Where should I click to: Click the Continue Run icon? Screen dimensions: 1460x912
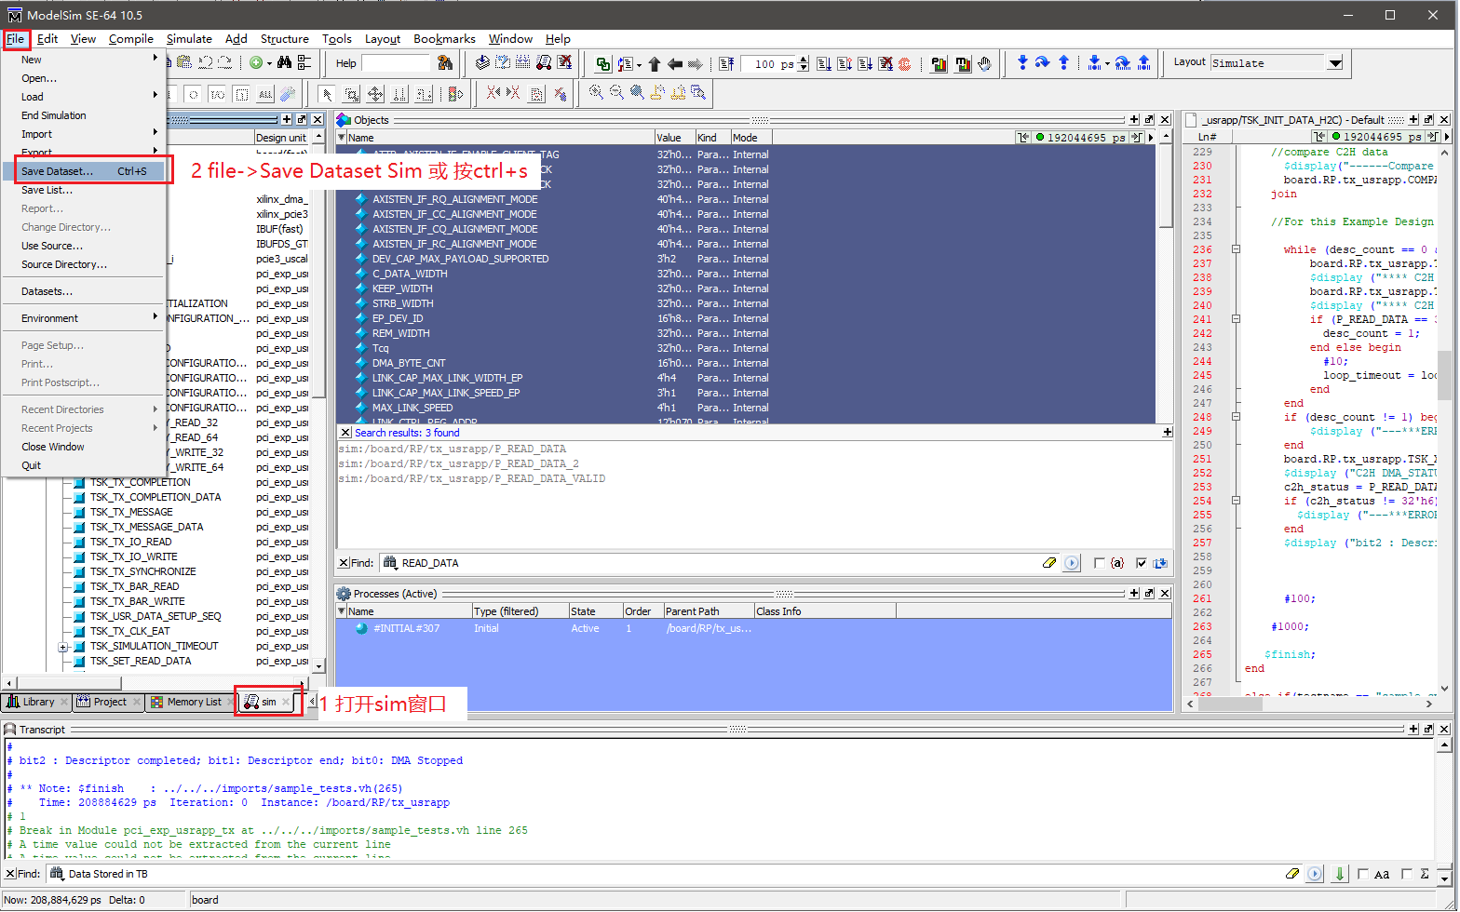tap(845, 63)
